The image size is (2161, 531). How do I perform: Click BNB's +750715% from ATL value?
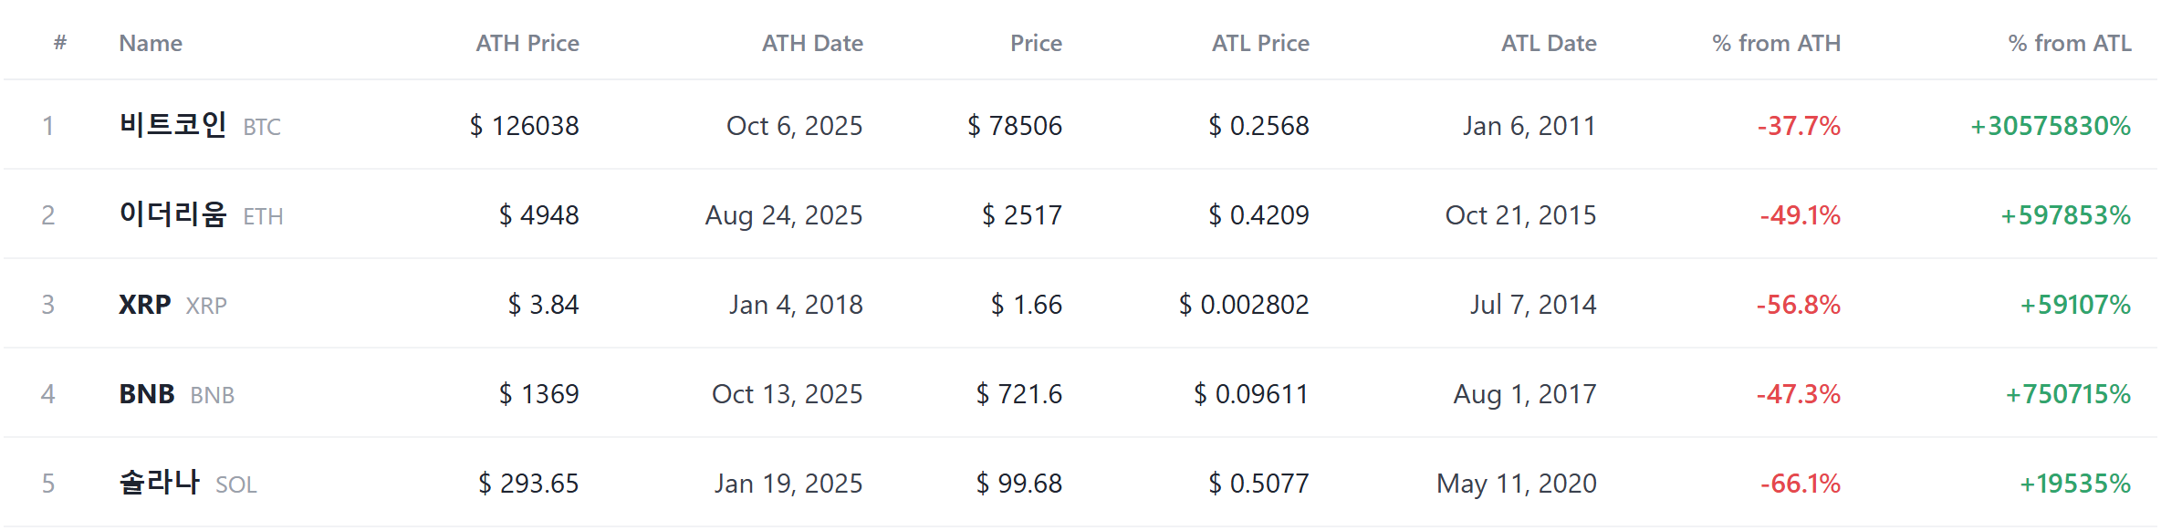click(x=2067, y=393)
